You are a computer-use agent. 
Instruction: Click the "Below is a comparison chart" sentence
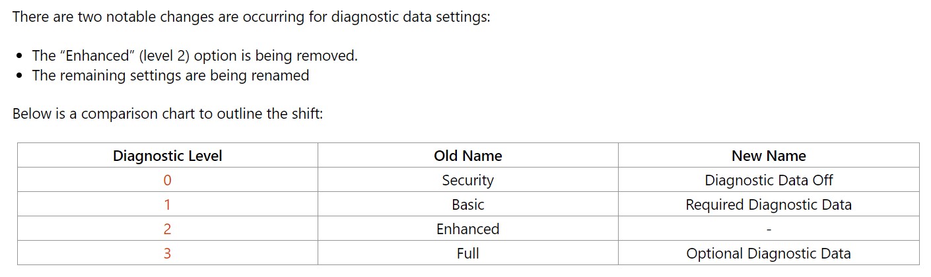(x=168, y=113)
